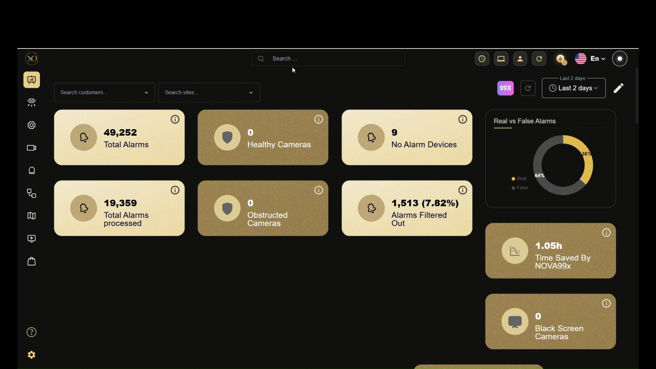The height and width of the screenshot is (369, 656).
Task: Click the No Alarm Devices label
Action: pos(424,145)
